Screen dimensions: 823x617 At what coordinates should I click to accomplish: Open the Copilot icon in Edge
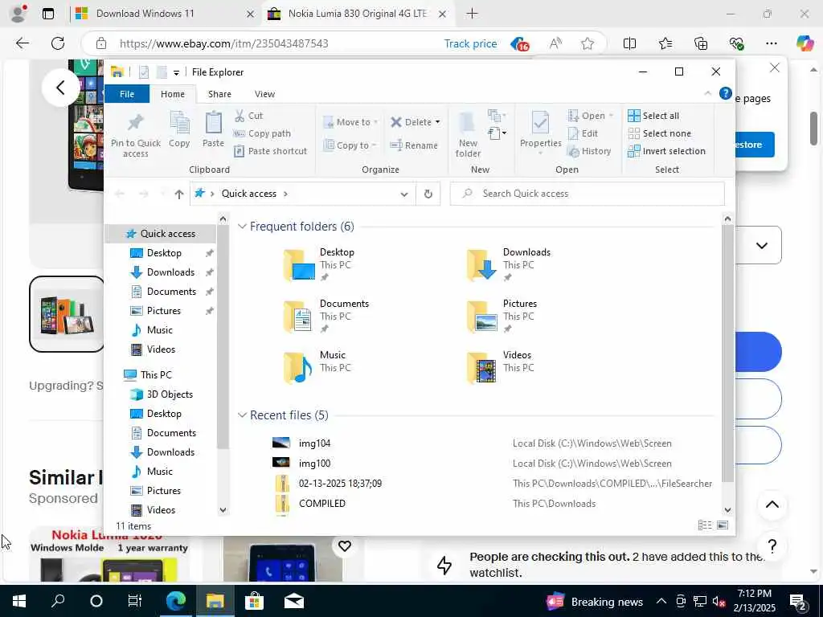tap(805, 43)
